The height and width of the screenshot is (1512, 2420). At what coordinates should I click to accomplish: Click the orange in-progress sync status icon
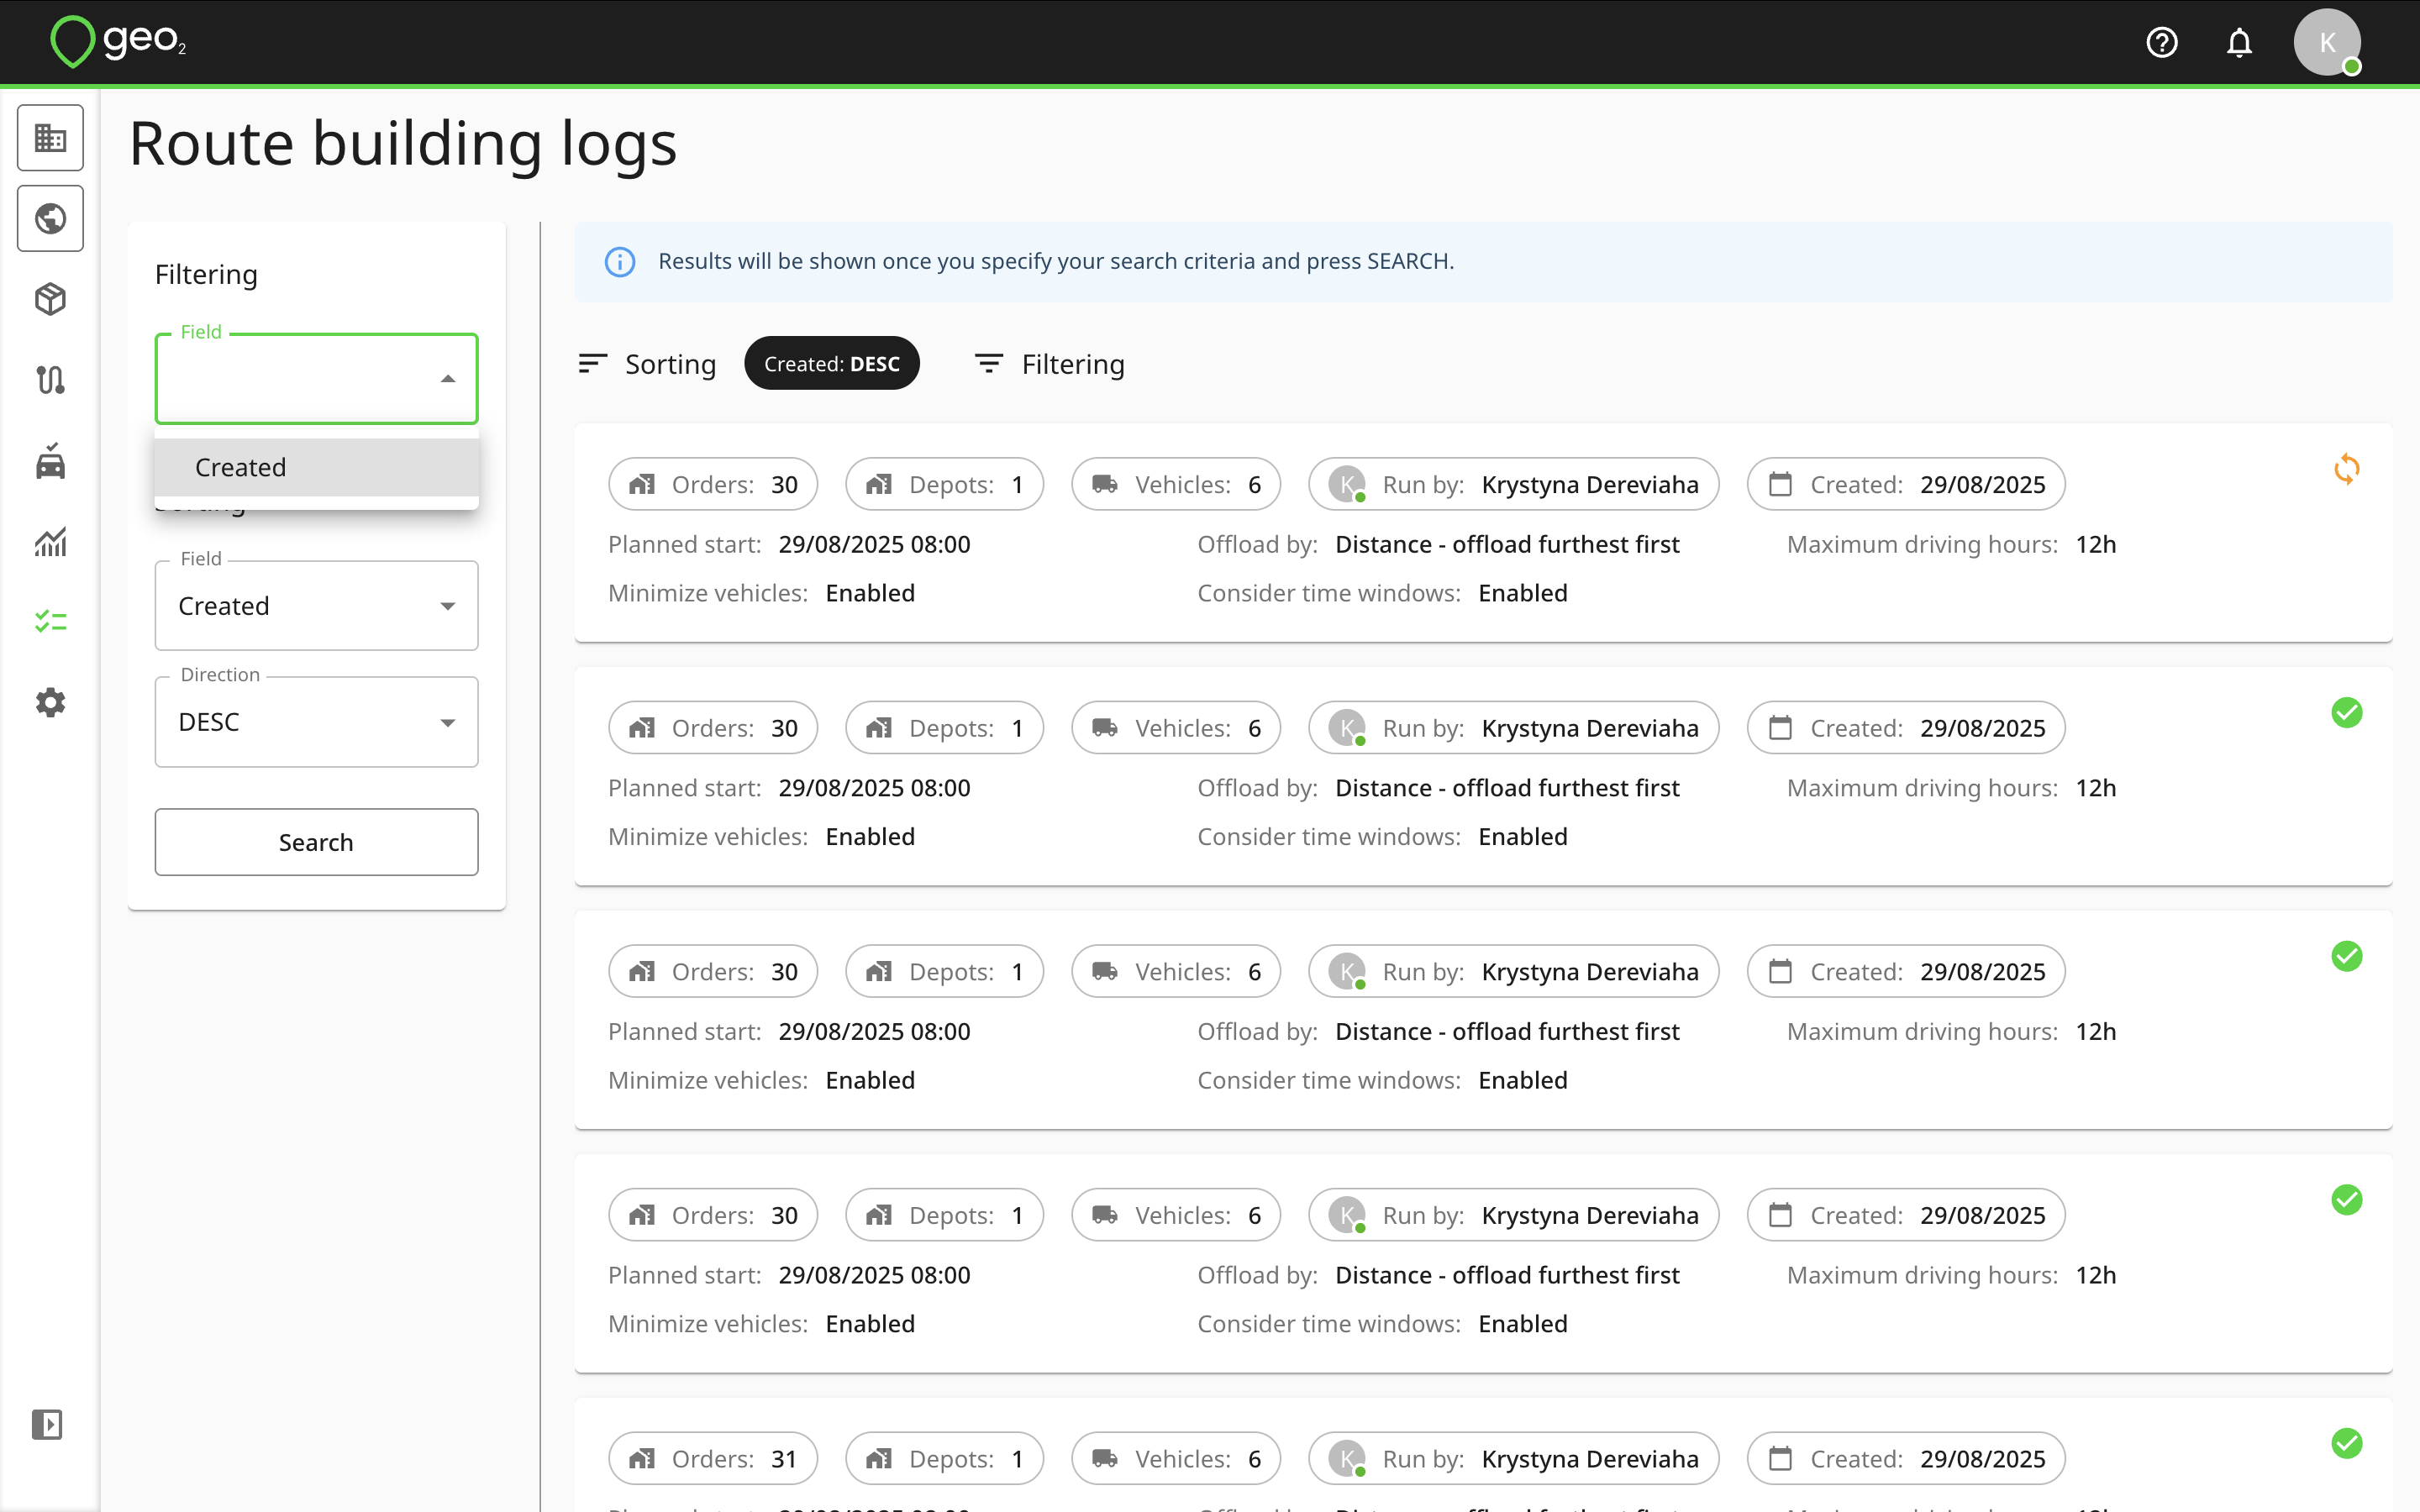point(2346,469)
